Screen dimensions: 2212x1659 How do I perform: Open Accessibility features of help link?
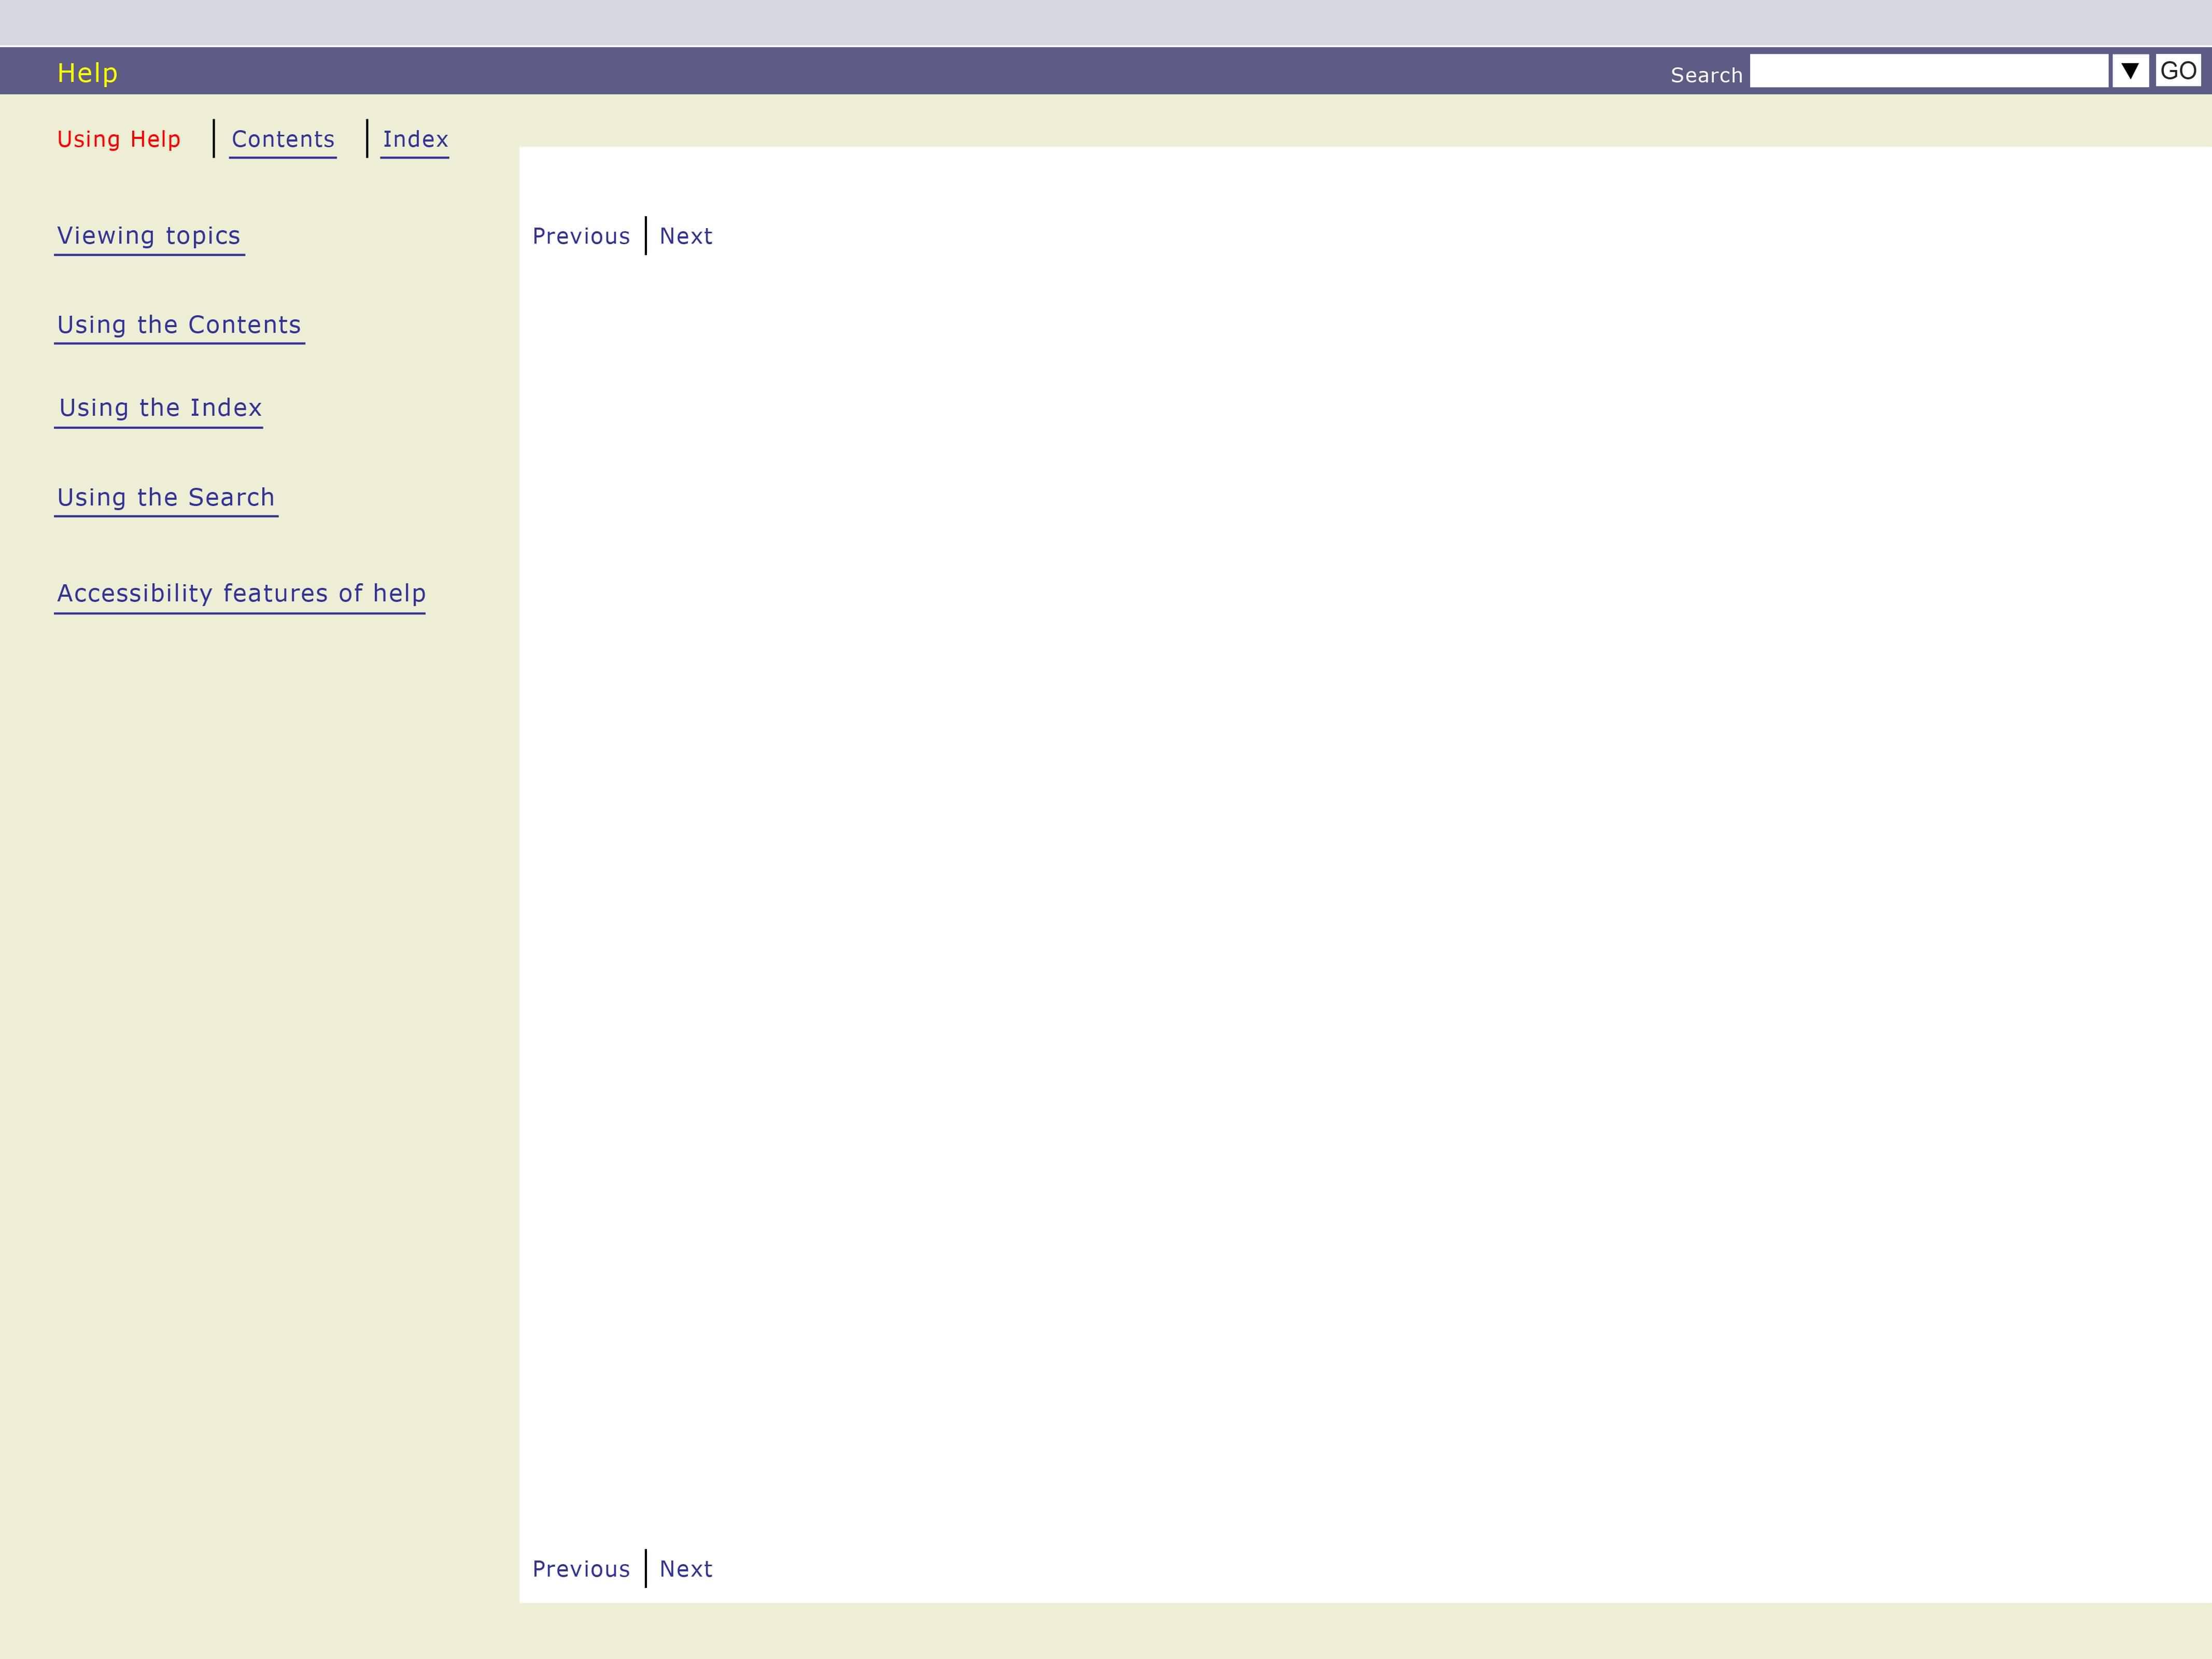pyautogui.click(x=241, y=594)
